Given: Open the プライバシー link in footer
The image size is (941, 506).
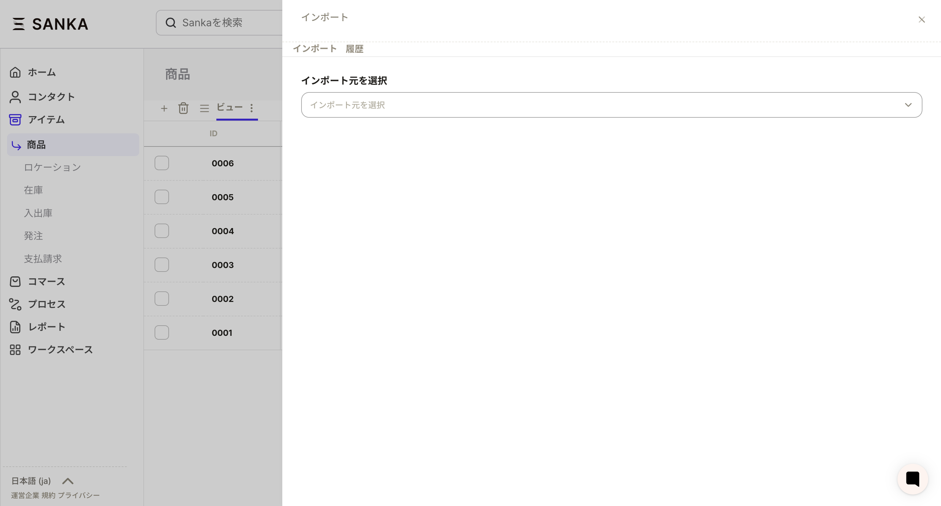Looking at the screenshot, I should click(78, 495).
